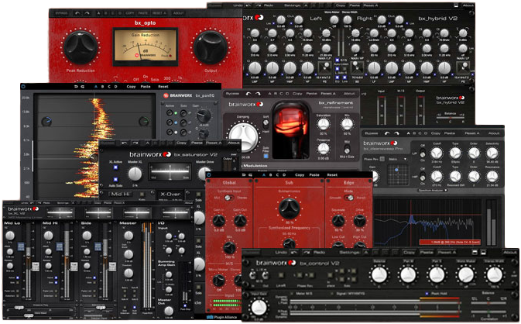Click the redo arrow in bx_opto toolbar
Viewport: 521px width, 324px height.
[87, 13]
